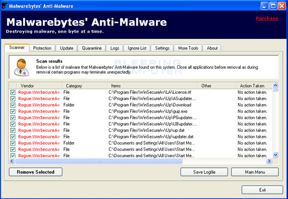Open the Settings tab
Viewport: 288px width, 199px height.
[162, 48]
